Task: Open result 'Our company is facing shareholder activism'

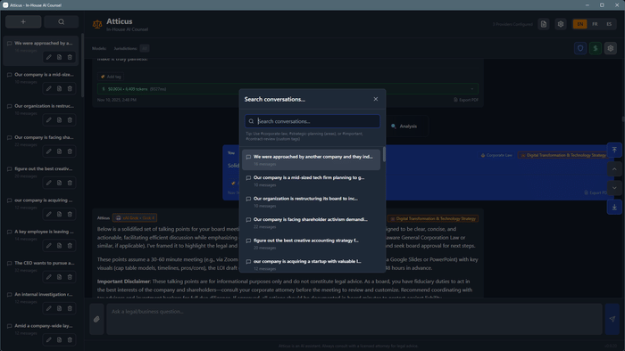Action: coord(311,223)
